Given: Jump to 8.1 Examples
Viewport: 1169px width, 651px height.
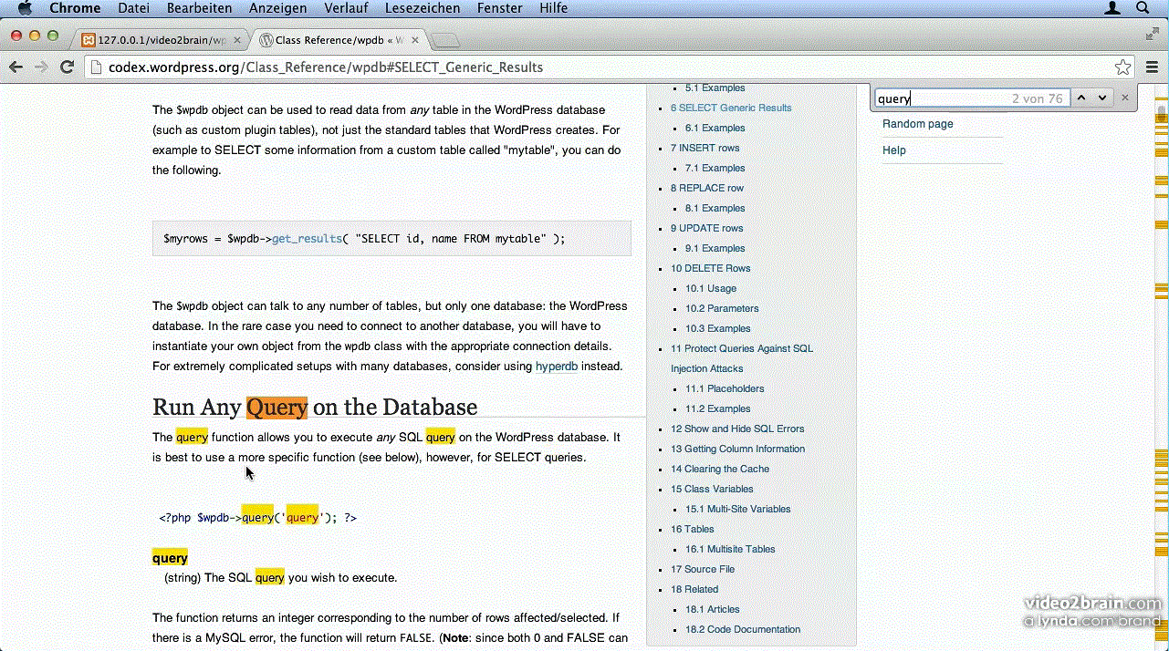Looking at the screenshot, I should point(715,208).
